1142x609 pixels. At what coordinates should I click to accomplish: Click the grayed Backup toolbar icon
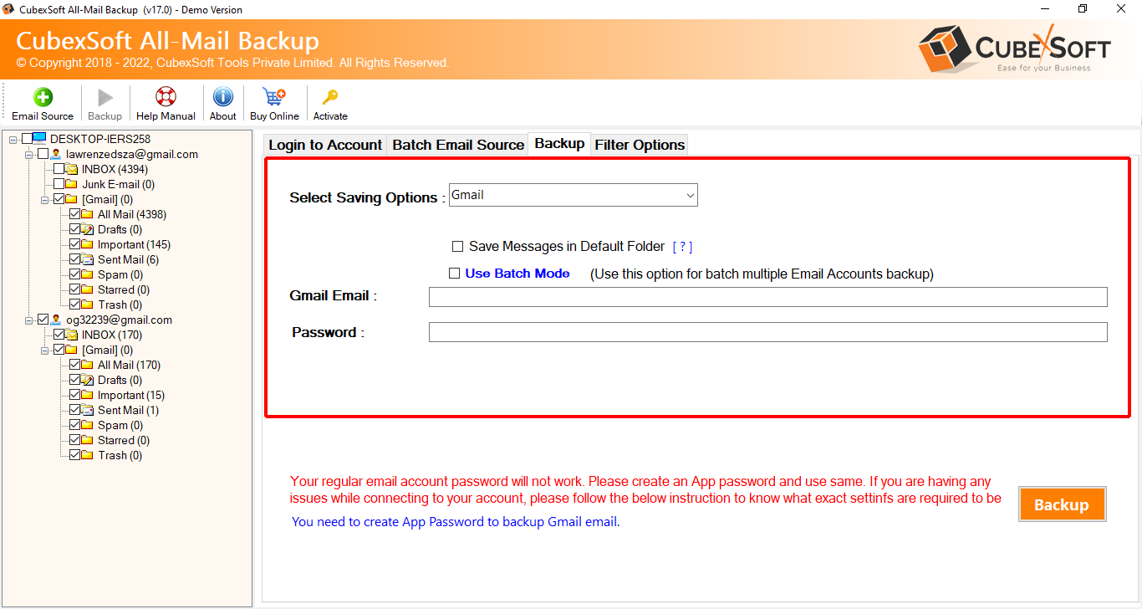[x=105, y=98]
